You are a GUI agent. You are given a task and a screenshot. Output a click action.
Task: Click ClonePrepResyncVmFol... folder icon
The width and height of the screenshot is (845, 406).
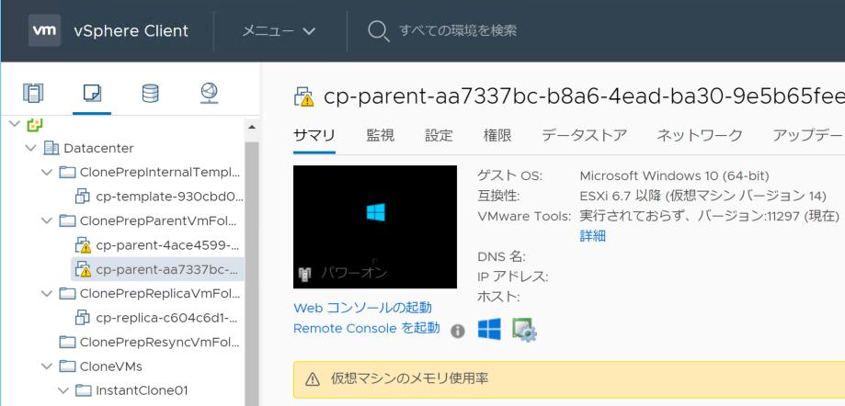[67, 342]
